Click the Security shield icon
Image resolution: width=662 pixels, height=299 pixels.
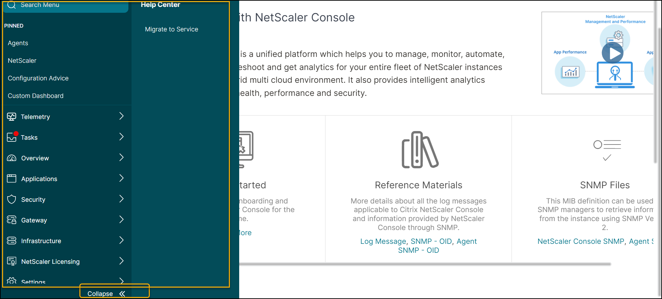[x=12, y=199]
